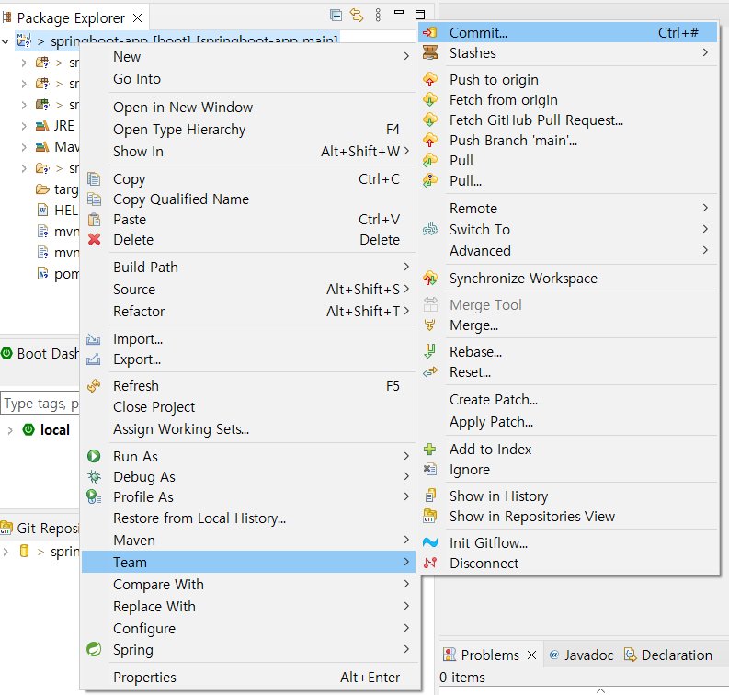Select Apply Patch...
The height and width of the screenshot is (695, 729).
[x=568, y=422]
